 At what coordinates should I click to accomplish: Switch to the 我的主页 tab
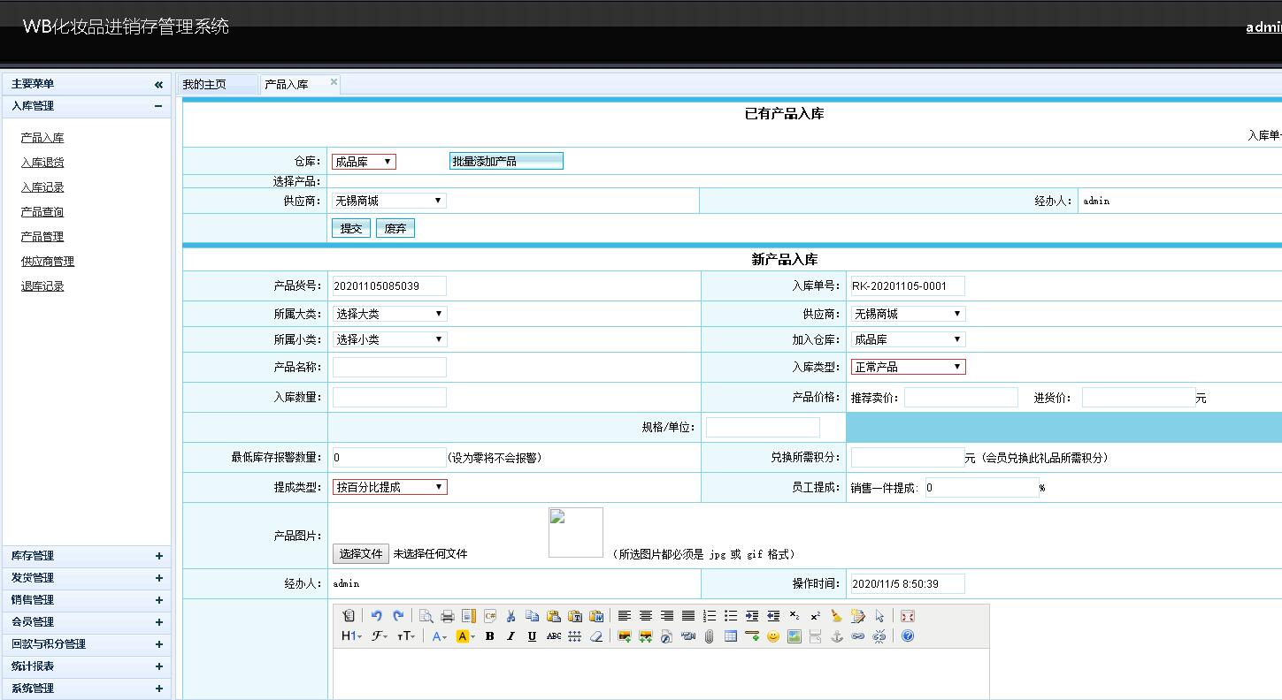point(205,85)
